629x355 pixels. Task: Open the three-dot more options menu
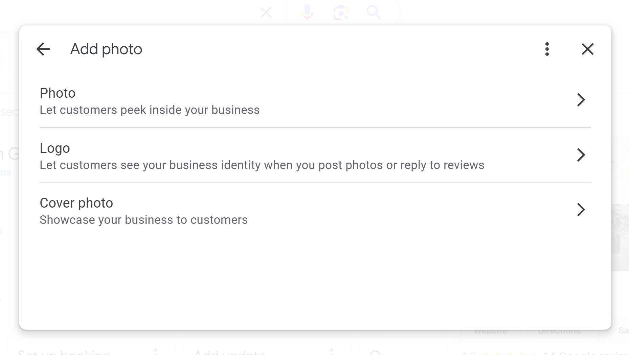pyautogui.click(x=547, y=49)
